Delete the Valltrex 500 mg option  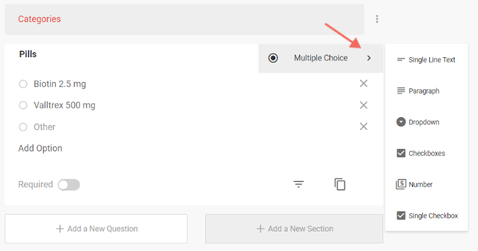tap(364, 105)
